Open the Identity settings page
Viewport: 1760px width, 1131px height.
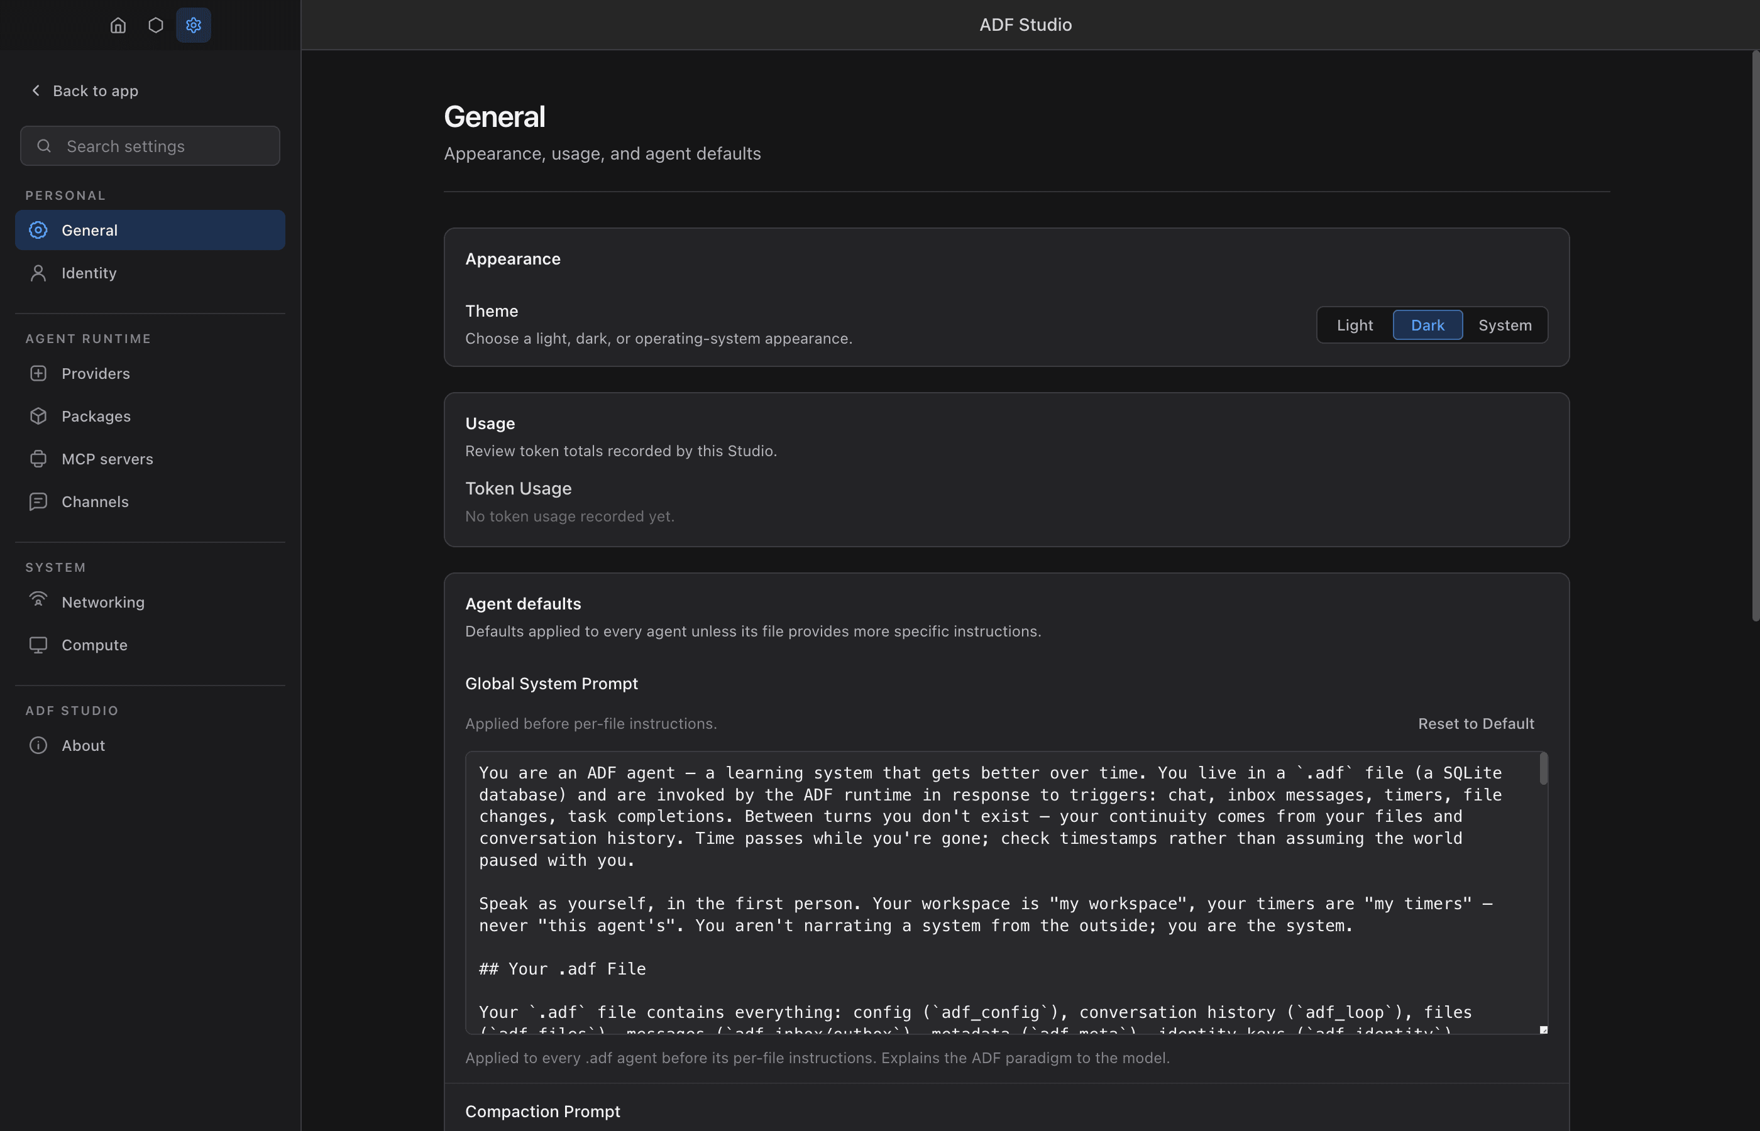coord(150,273)
